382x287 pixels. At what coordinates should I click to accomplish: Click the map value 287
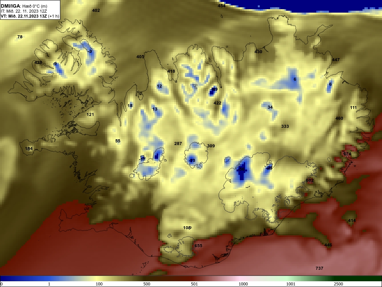pyautogui.click(x=178, y=143)
